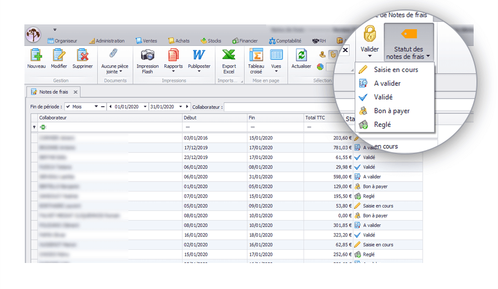This screenshot has width=498, height=289.
Task: Sort by the Total TTC column header
Action: coord(323,117)
